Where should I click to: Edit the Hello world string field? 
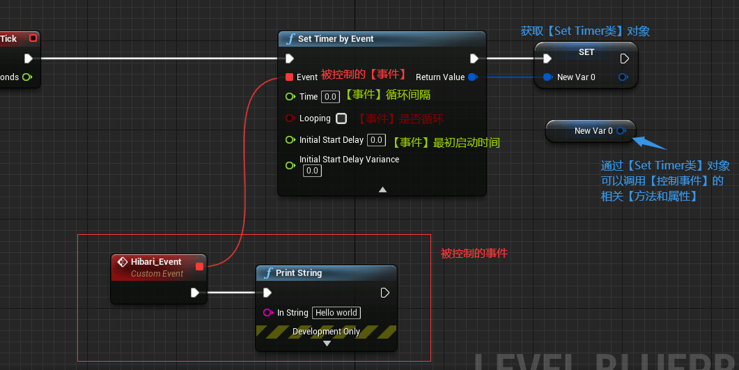tap(336, 312)
